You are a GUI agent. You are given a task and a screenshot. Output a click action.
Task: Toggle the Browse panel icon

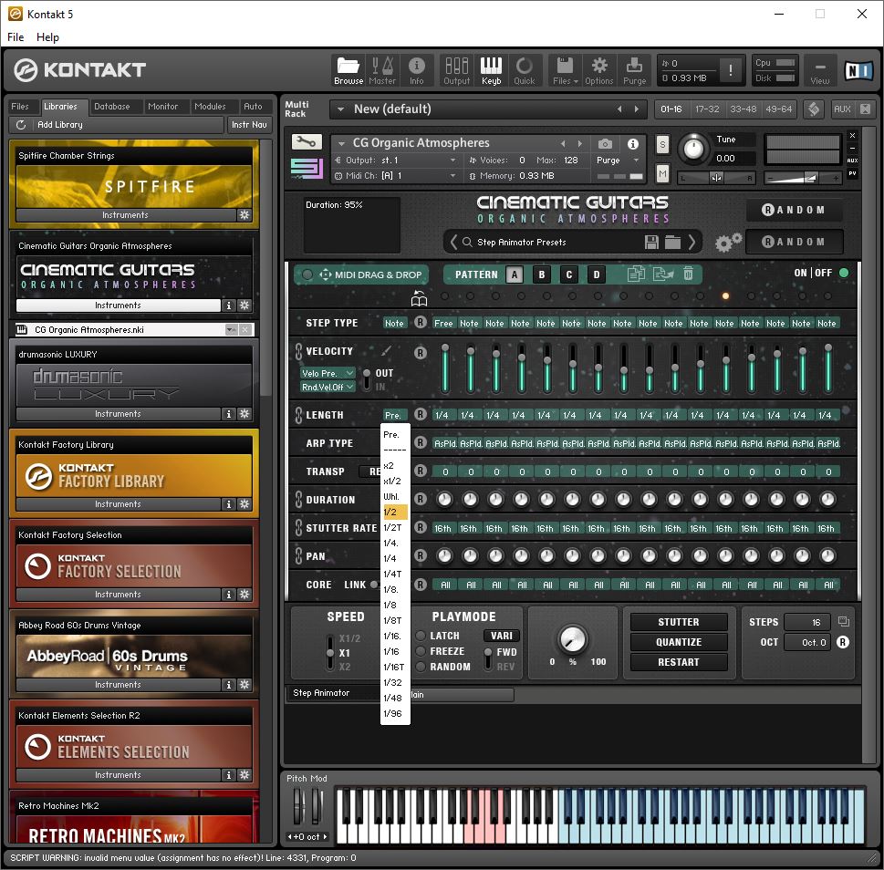pyautogui.click(x=348, y=70)
